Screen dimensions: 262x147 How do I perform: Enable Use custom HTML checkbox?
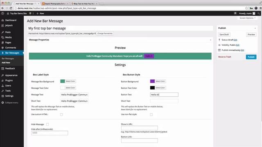61,114
